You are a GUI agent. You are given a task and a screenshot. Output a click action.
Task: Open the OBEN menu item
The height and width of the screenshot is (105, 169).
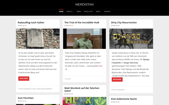click(79, 11)
